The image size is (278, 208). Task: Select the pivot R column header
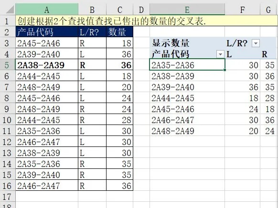coord(265,54)
